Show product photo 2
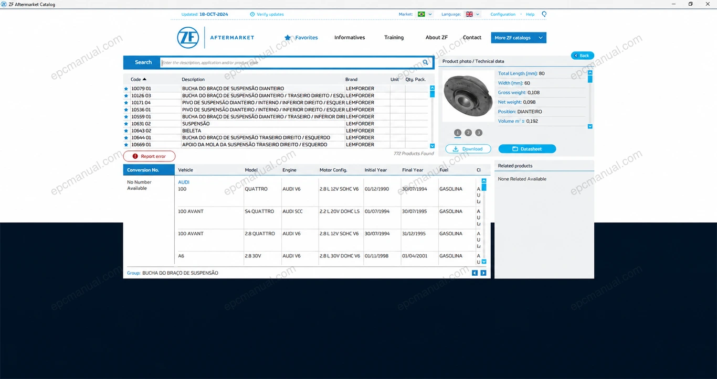The width and height of the screenshot is (717, 379). coord(468,133)
